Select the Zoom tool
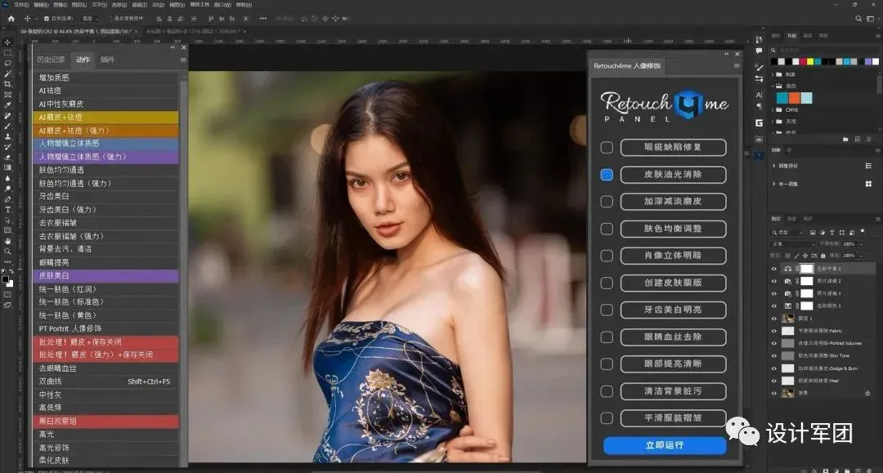Screen dimensions: 883x473 coord(7,251)
